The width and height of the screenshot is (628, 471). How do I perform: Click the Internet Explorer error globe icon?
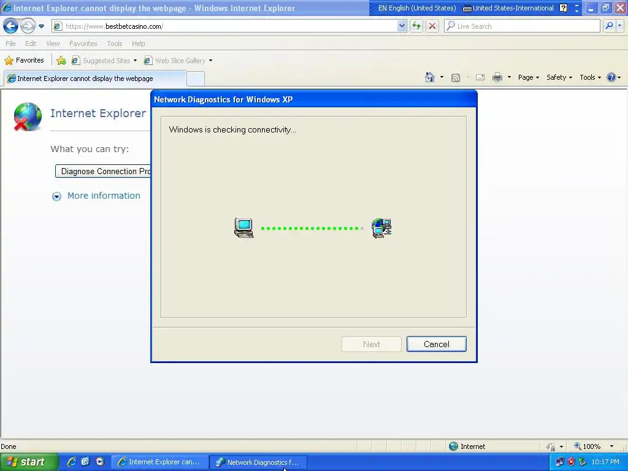(28, 117)
